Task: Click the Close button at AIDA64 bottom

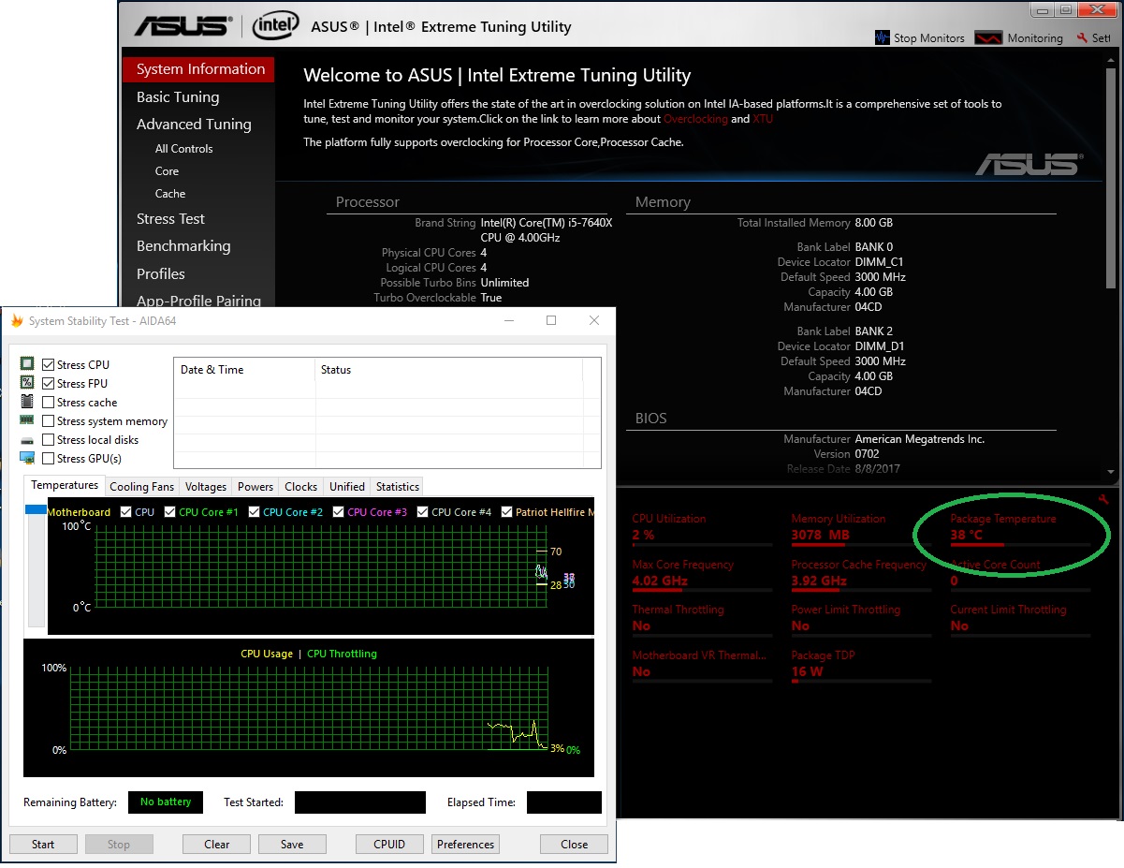Action: click(574, 844)
